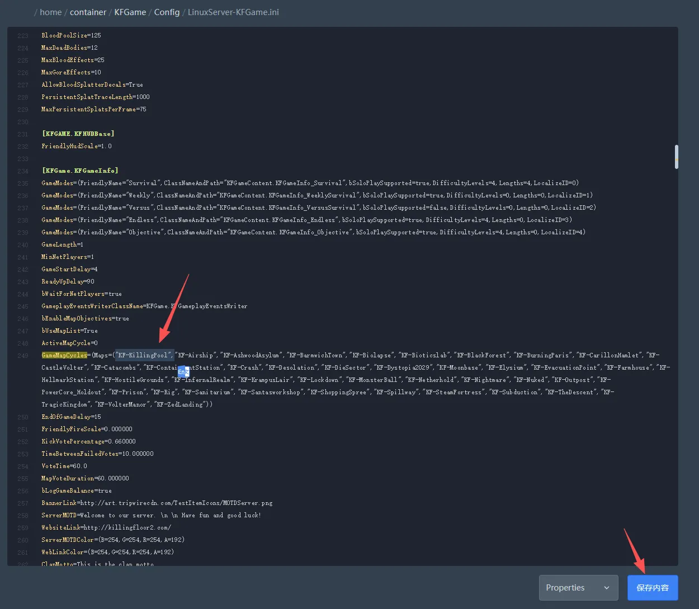
Task: Click line number 249 in the gutter
Action: pyautogui.click(x=23, y=355)
